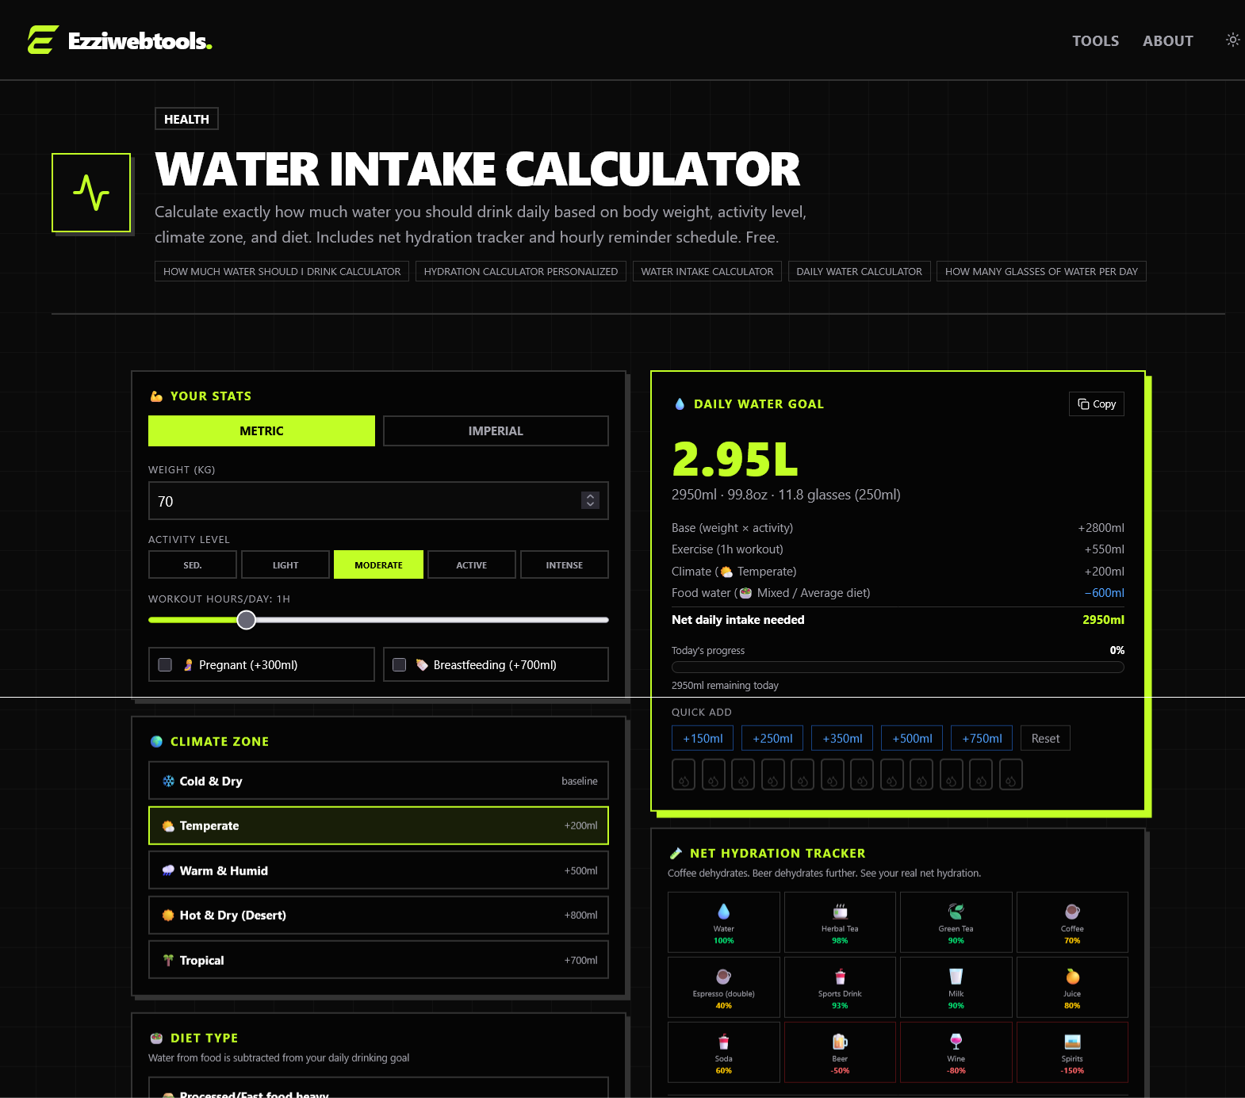Add +350ml to today's progress
The height and width of the screenshot is (1098, 1245).
pos(842,738)
